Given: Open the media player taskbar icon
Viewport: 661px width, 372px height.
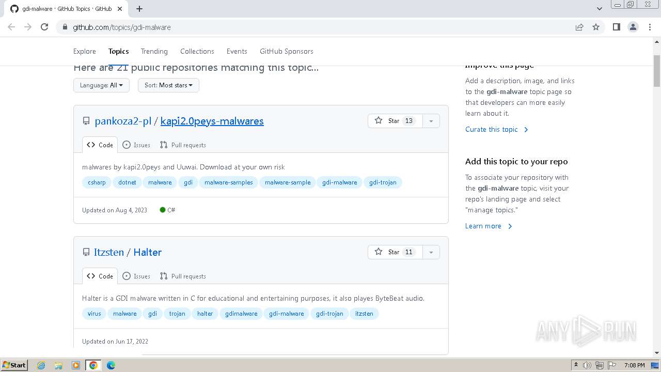Looking at the screenshot, I should pos(76,365).
